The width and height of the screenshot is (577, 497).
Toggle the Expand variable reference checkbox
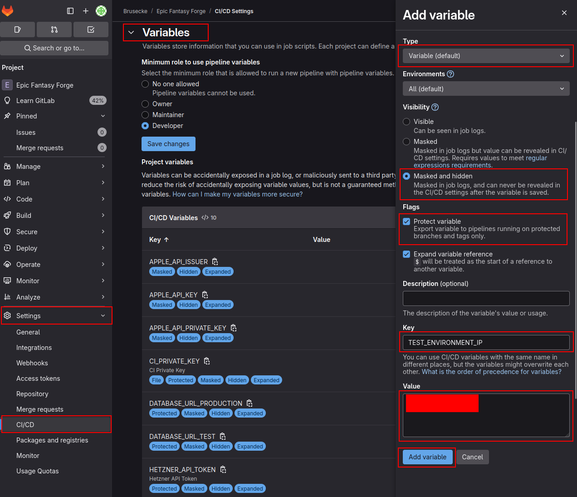click(x=406, y=254)
